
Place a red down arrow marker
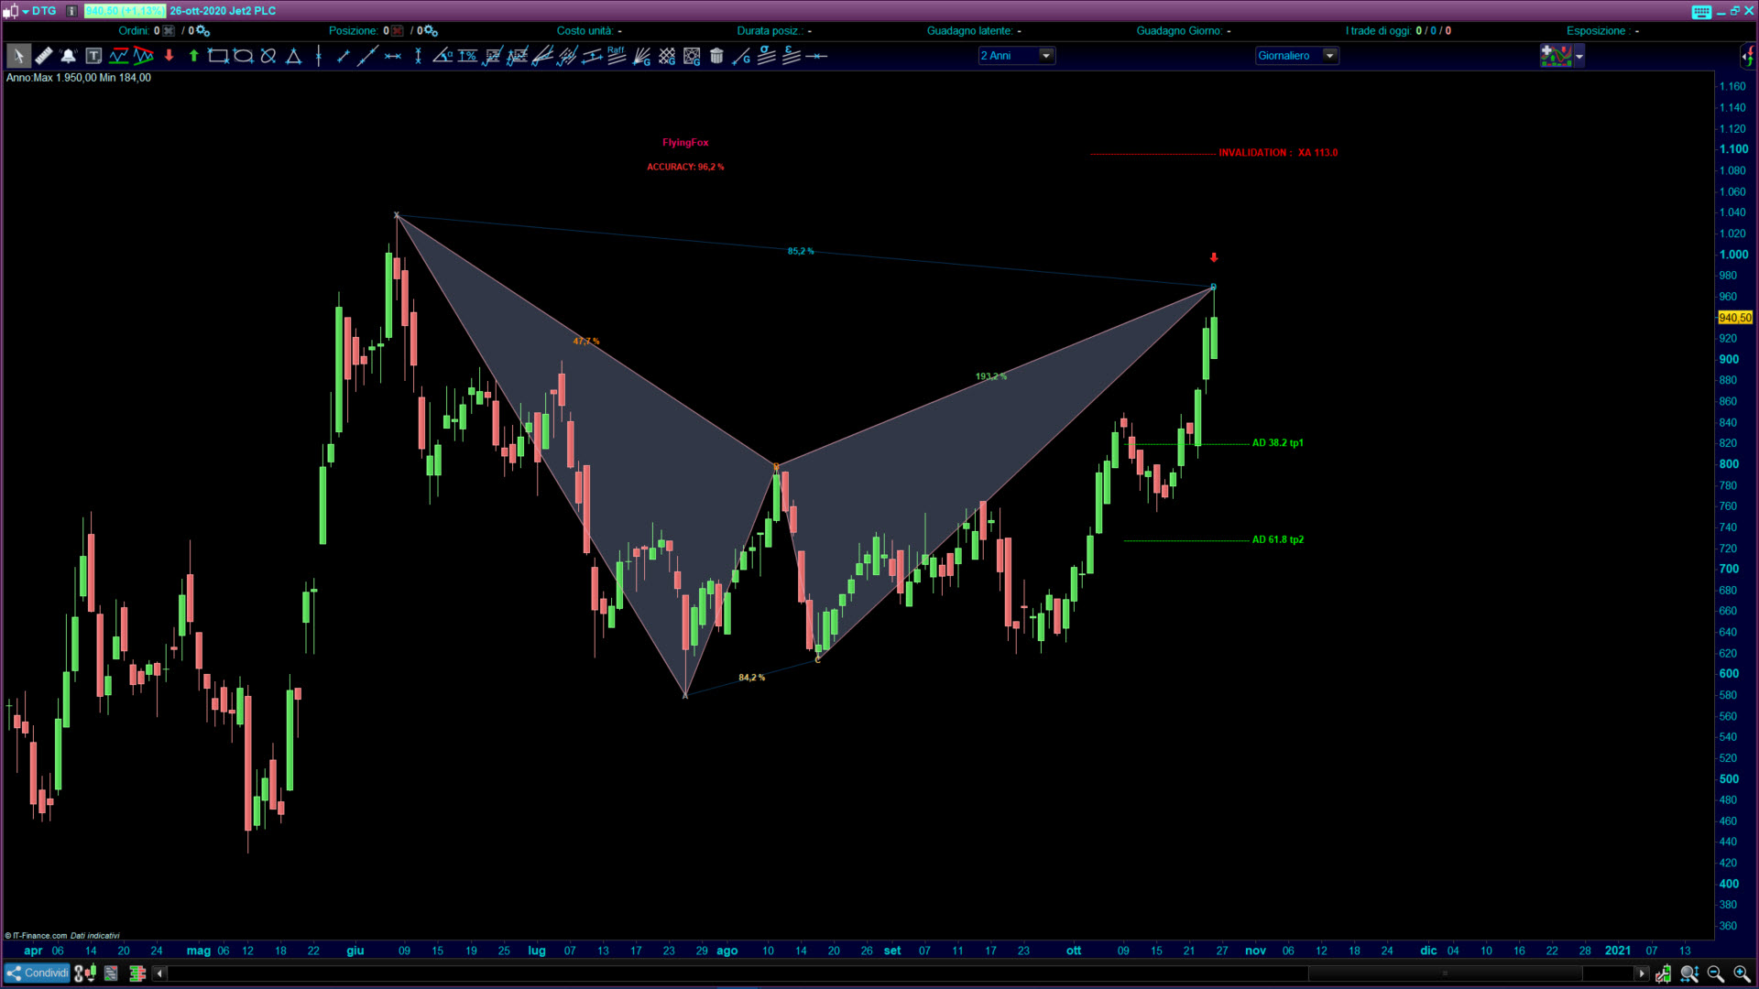(x=169, y=56)
